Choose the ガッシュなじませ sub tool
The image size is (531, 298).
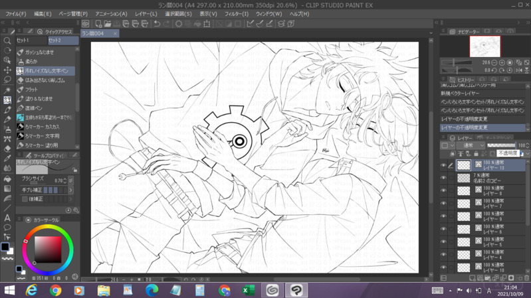(45, 52)
